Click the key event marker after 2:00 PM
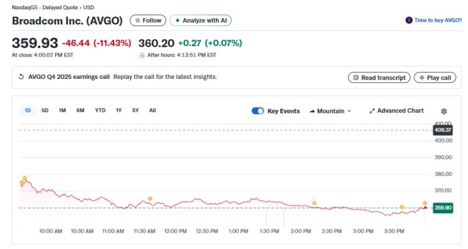468x249 pixels. 314,203
